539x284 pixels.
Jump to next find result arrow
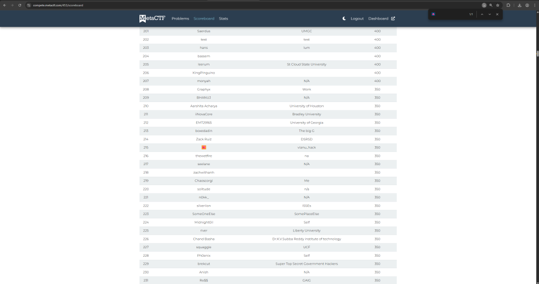tap(490, 14)
